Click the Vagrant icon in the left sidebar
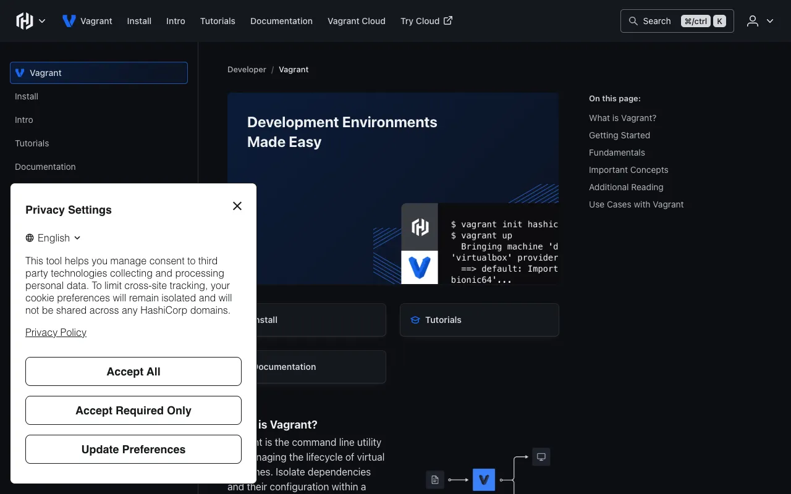Image resolution: width=791 pixels, height=494 pixels. tap(20, 73)
